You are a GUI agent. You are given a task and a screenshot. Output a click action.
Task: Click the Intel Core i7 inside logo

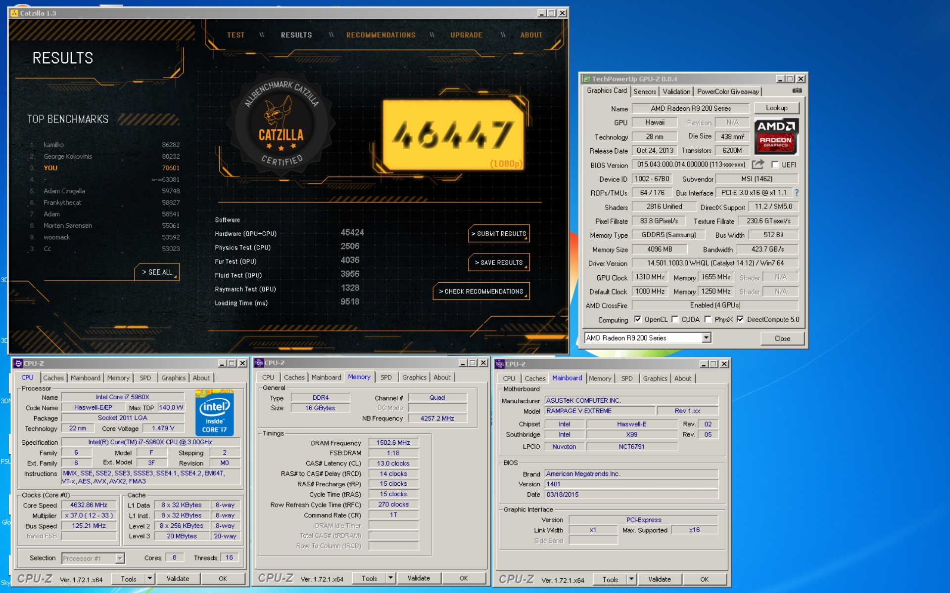[214, 413]
